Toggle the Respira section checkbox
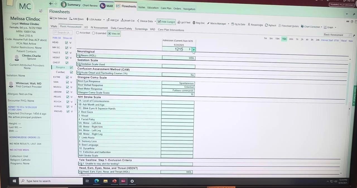Viewport: 357px width, 188px height. coord(71,67)
